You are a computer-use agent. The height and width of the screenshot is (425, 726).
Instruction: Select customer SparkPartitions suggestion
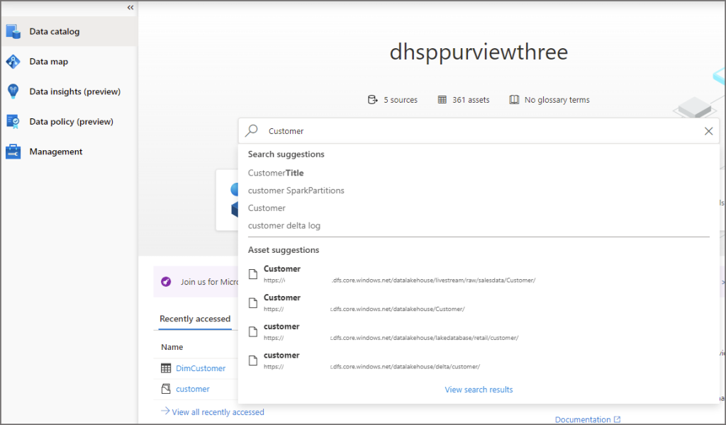click(x=296, y=191)
